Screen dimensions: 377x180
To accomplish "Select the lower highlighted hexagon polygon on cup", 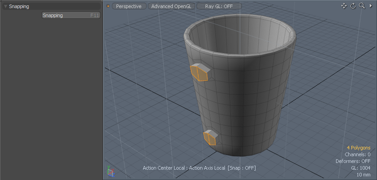I will pyautogui.click(x=210, y=138).
